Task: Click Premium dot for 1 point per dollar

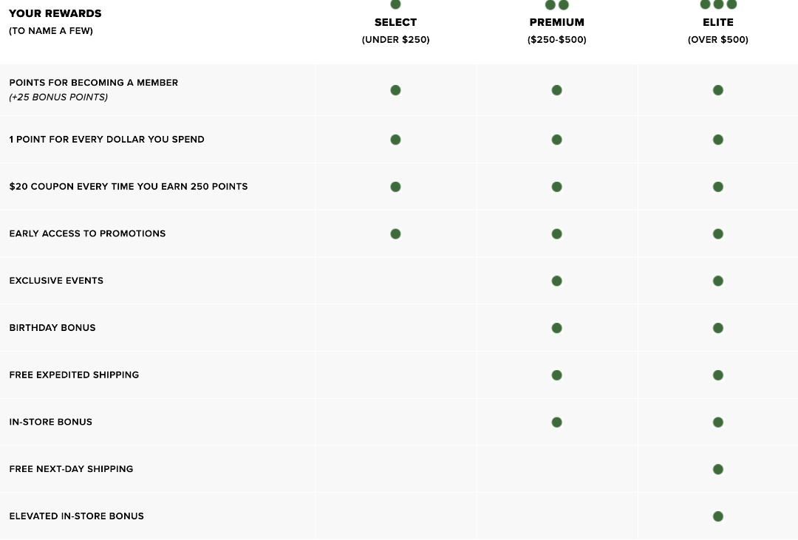Action: point(557,140)
